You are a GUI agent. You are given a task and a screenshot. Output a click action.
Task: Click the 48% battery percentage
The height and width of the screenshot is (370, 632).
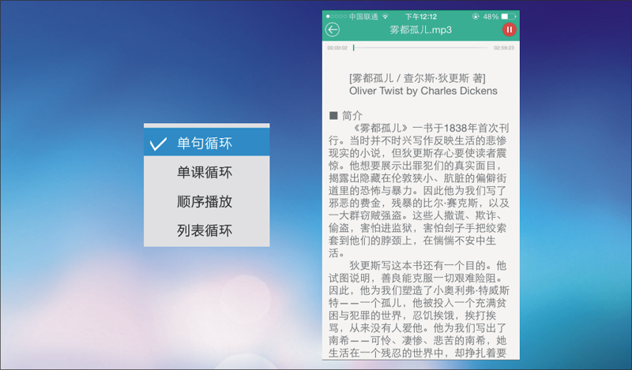click(491, 17)
